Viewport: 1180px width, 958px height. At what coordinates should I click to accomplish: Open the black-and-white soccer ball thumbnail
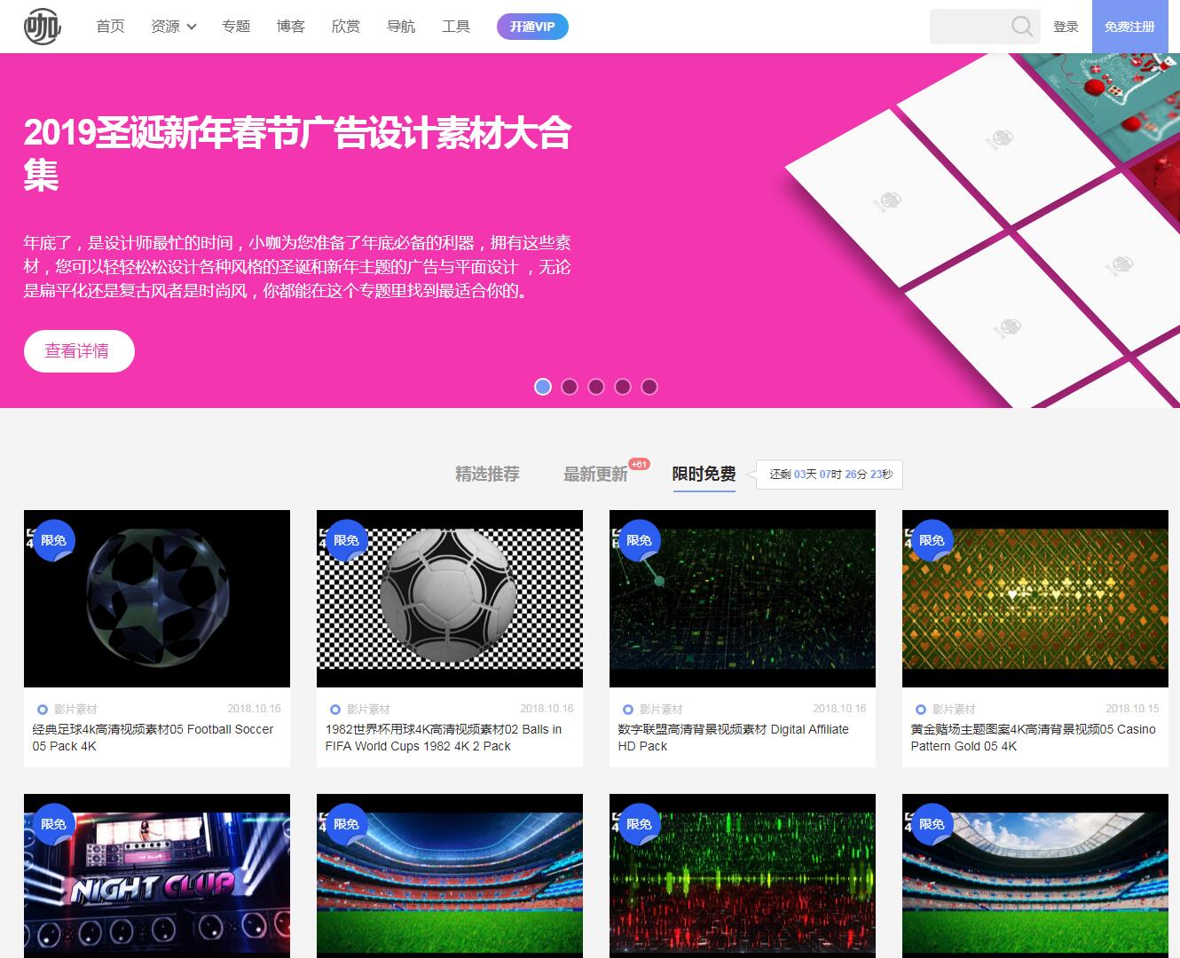tap(450, 599)
